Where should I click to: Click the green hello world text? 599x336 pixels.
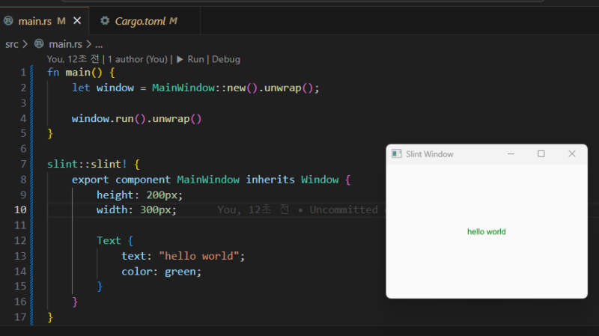(486, 231)
